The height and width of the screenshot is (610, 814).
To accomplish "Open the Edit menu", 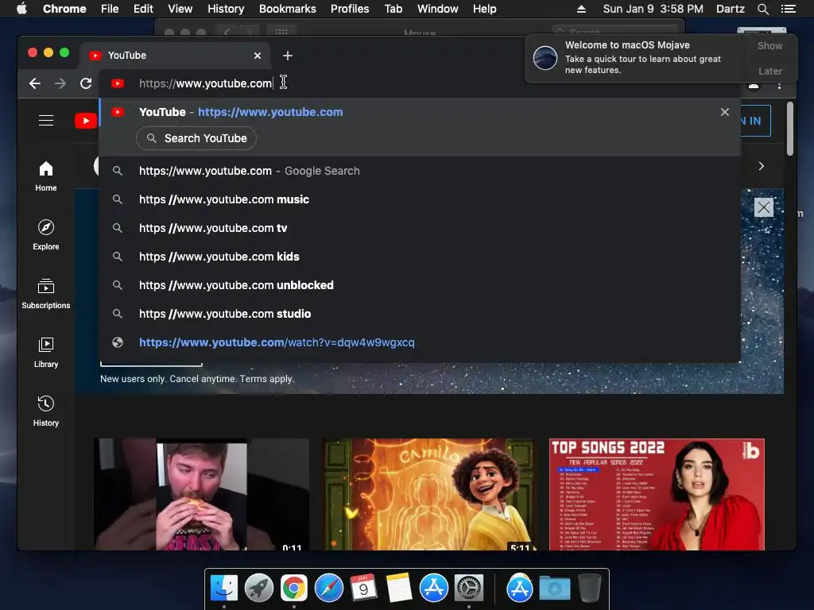I will pos(143,9).
